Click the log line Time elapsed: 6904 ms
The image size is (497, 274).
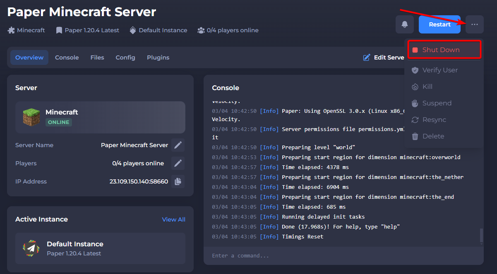click(x=281, y=187)
